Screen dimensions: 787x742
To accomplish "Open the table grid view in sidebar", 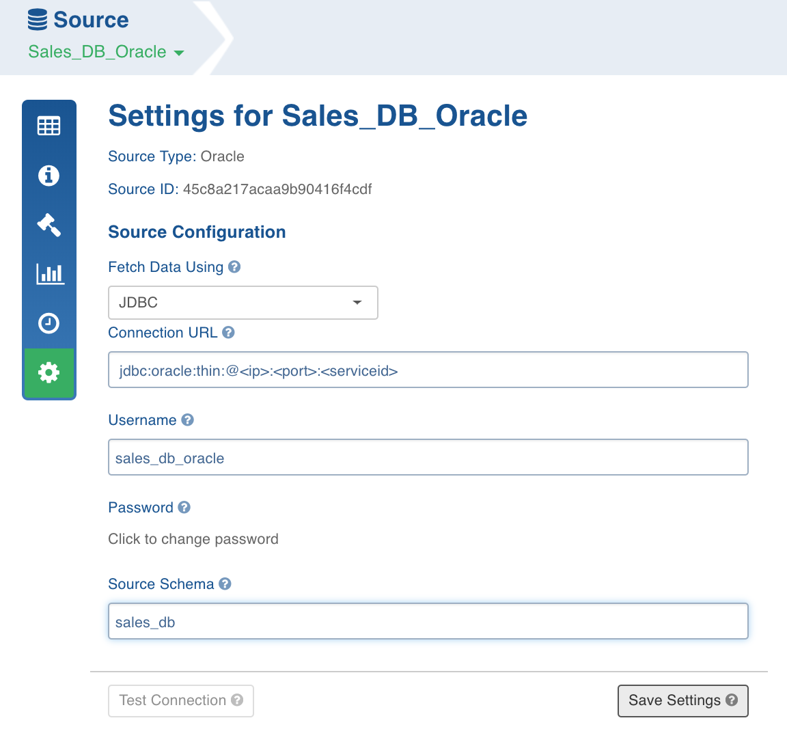I will (x=49, y=126).
